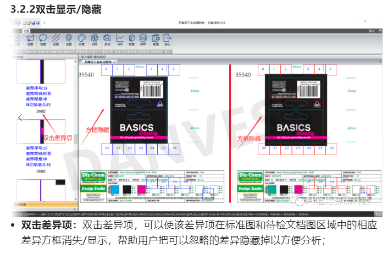Click the status bar text at window bottom
The image size is (388, 253).
(x=160, y=215)
